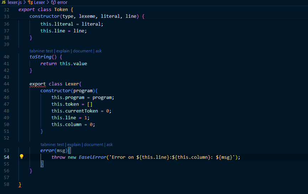Click tabnine "document" above toString method

point(82,51)
